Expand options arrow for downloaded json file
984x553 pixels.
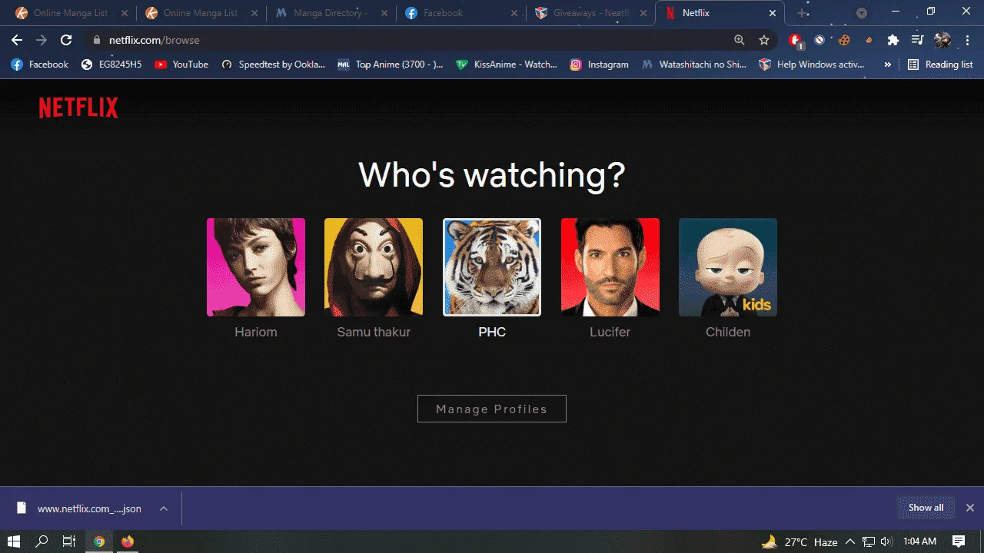click(x=163, y=508)
